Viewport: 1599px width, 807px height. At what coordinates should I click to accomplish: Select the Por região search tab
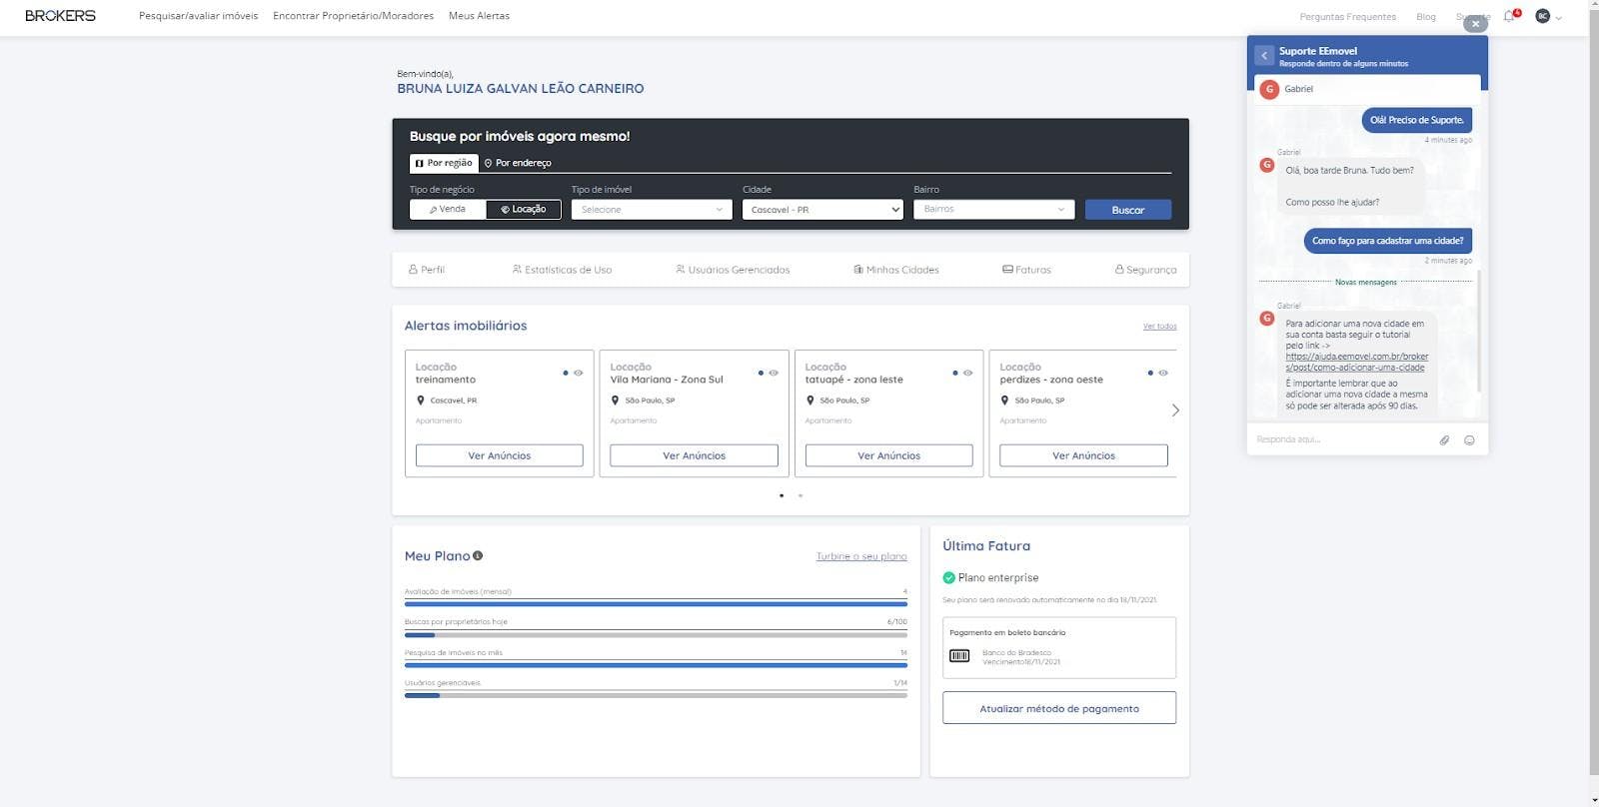coord(443,163)
